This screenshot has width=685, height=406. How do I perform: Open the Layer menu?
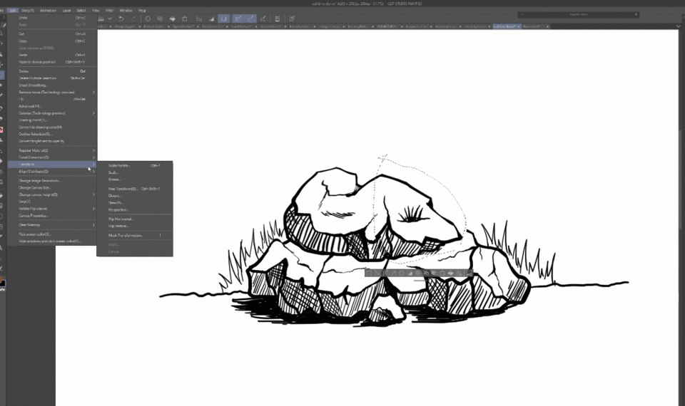[66, 10]
